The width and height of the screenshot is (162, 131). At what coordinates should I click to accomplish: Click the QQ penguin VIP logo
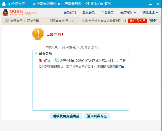pyautogui.click(x=13, y=12)
